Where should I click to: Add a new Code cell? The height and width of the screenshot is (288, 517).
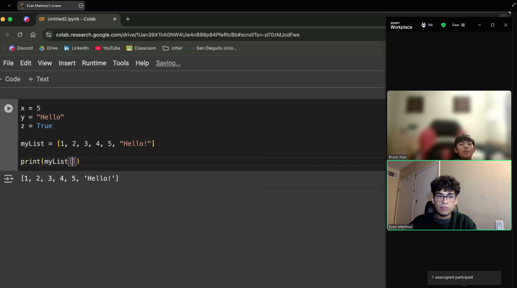pos(10,79)
